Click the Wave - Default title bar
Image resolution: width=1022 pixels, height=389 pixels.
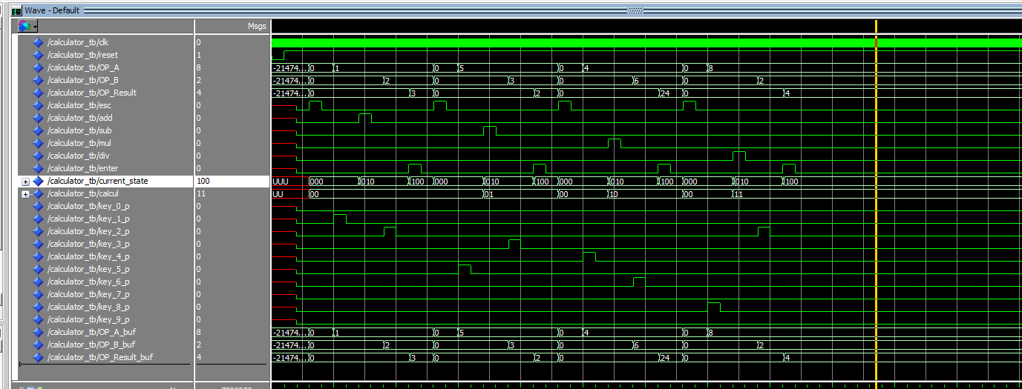click(x=51, y=11)
